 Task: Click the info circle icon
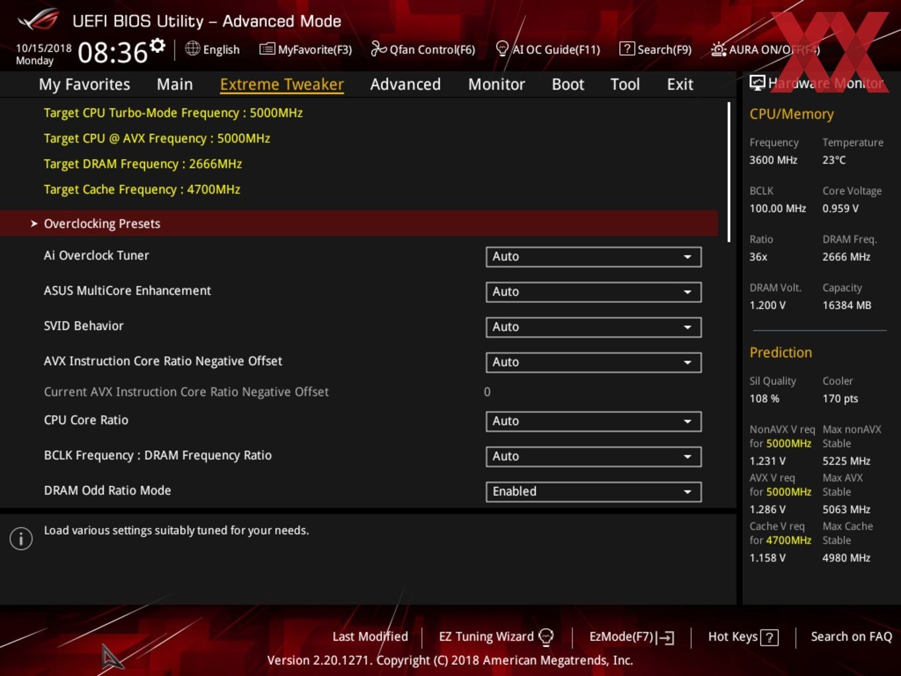(x=21, y=539)
